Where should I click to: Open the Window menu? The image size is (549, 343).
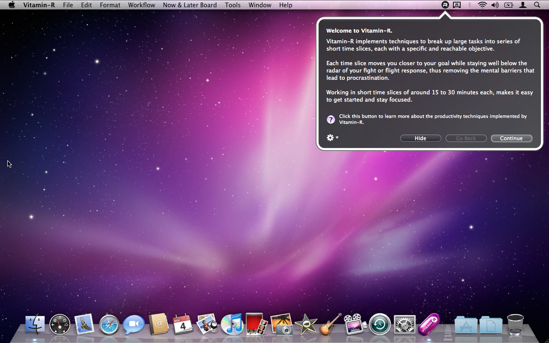coord(260,5)
